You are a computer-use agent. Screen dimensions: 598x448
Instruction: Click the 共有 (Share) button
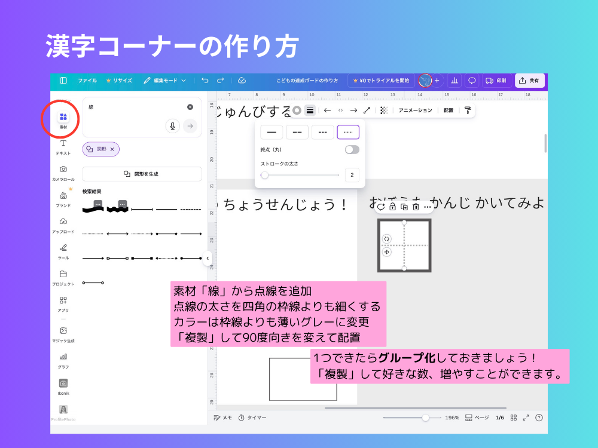click(530, 80)
